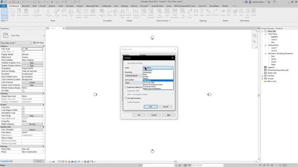Select the Mullion tool
This screenshot has width=298, height=167.
point(93,13)
